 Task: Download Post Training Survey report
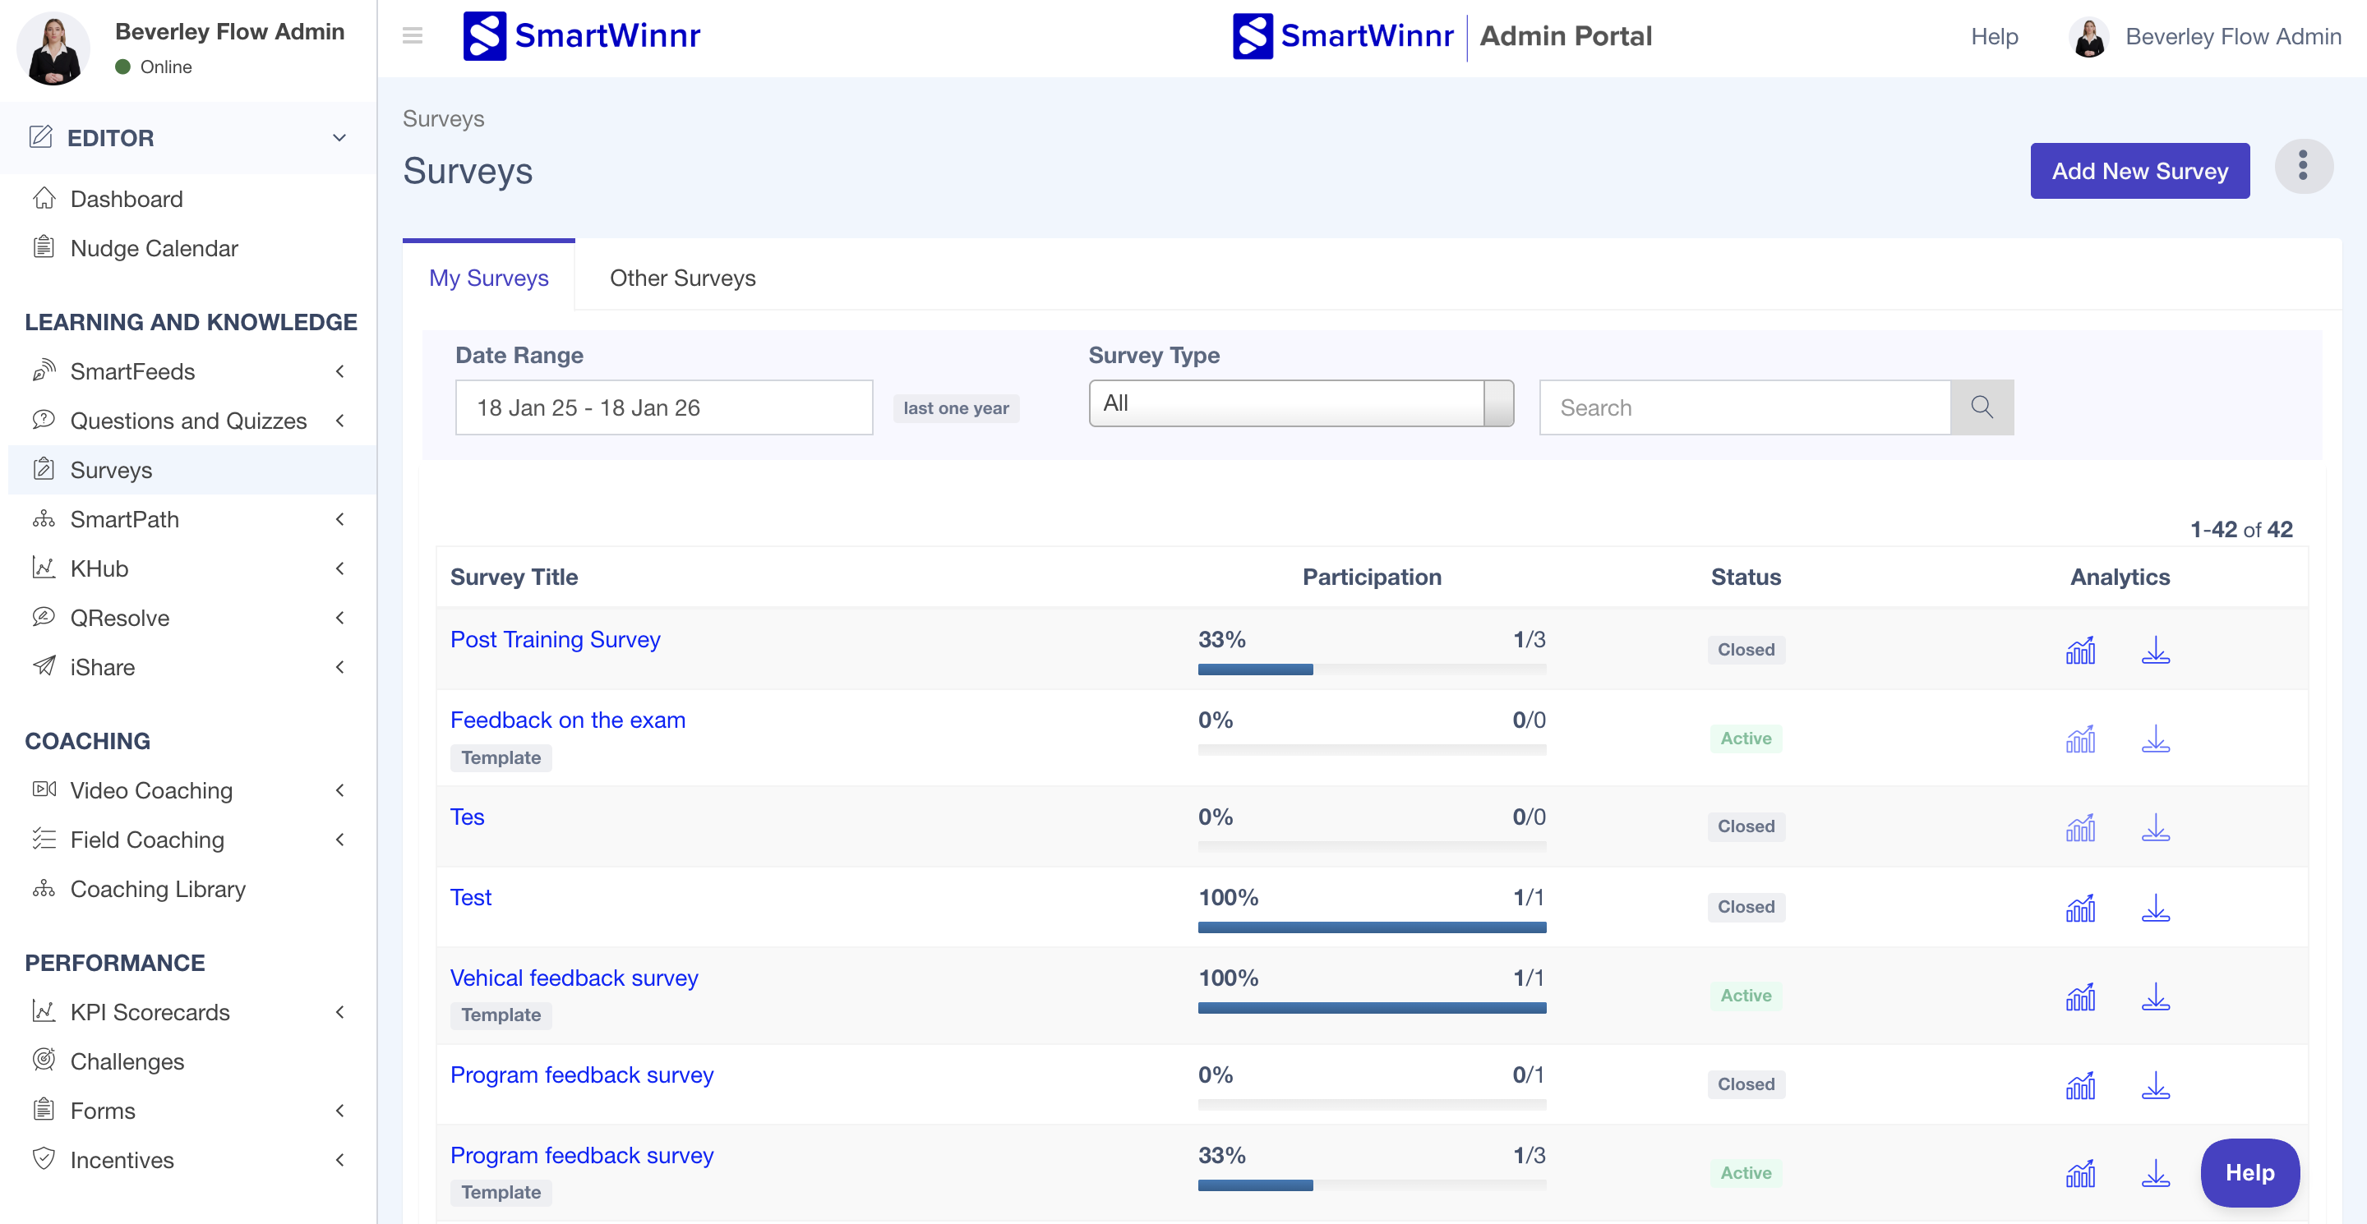2155,650
